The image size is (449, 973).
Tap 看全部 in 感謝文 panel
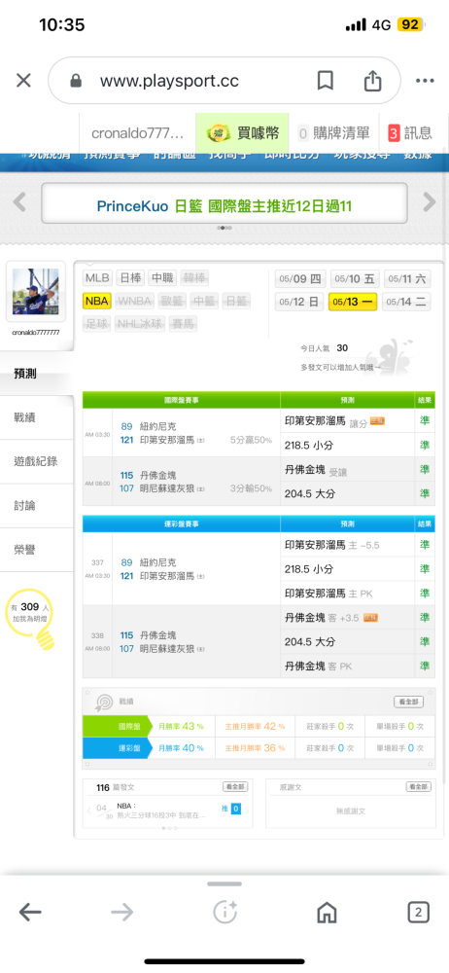click(x=418, y=787)
